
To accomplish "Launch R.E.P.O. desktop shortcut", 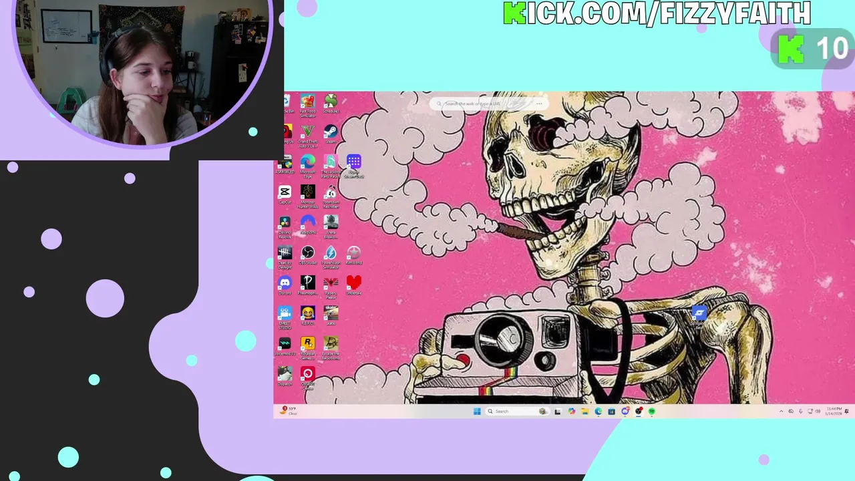I will click(307, 315).
